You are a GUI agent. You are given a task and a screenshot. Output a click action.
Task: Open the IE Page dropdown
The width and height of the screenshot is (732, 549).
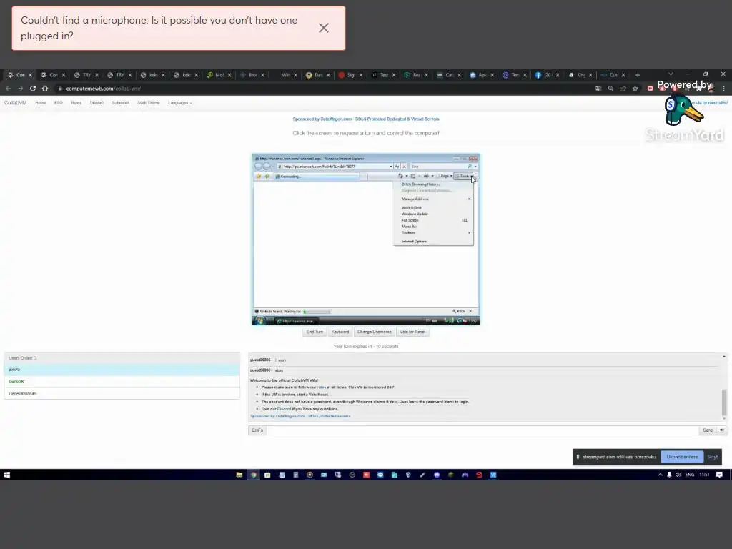click(446, 176)
